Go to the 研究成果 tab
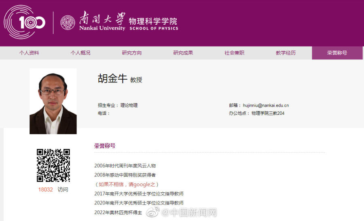The width and height of the screenshot is (364, 221). [x=183, y=53]
